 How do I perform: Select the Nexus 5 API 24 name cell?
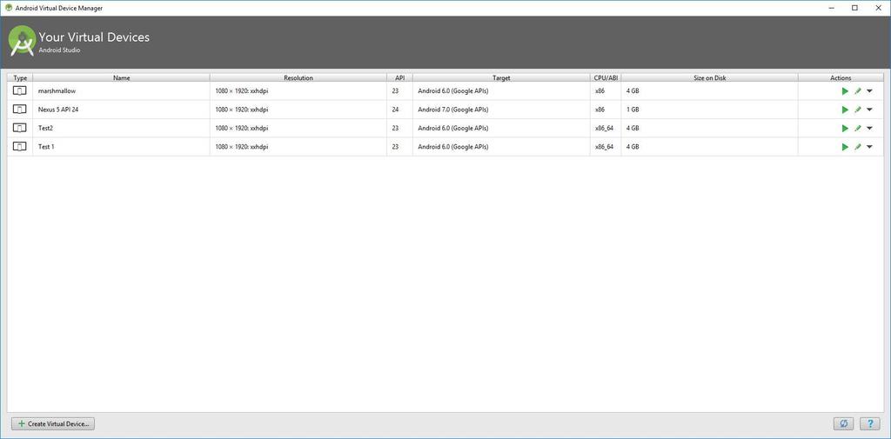click(x=122, y=110)
